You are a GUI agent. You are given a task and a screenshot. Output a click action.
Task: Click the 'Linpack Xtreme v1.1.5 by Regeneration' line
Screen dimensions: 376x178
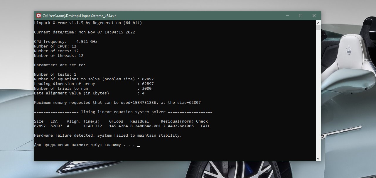click(x=88, y=23)
